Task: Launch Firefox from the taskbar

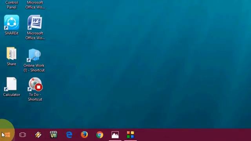Action: 84,135
